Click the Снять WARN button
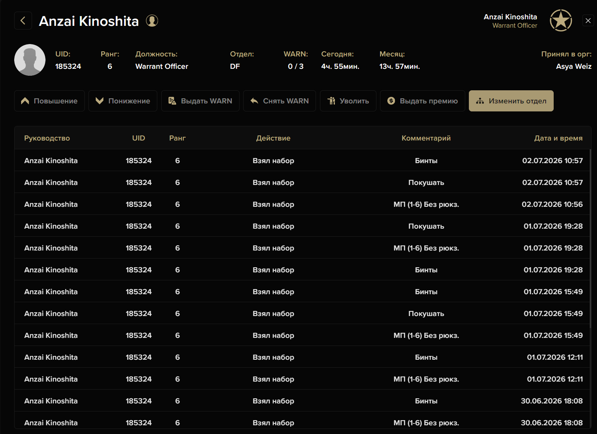The image size is (597, 434). point(280,101)
